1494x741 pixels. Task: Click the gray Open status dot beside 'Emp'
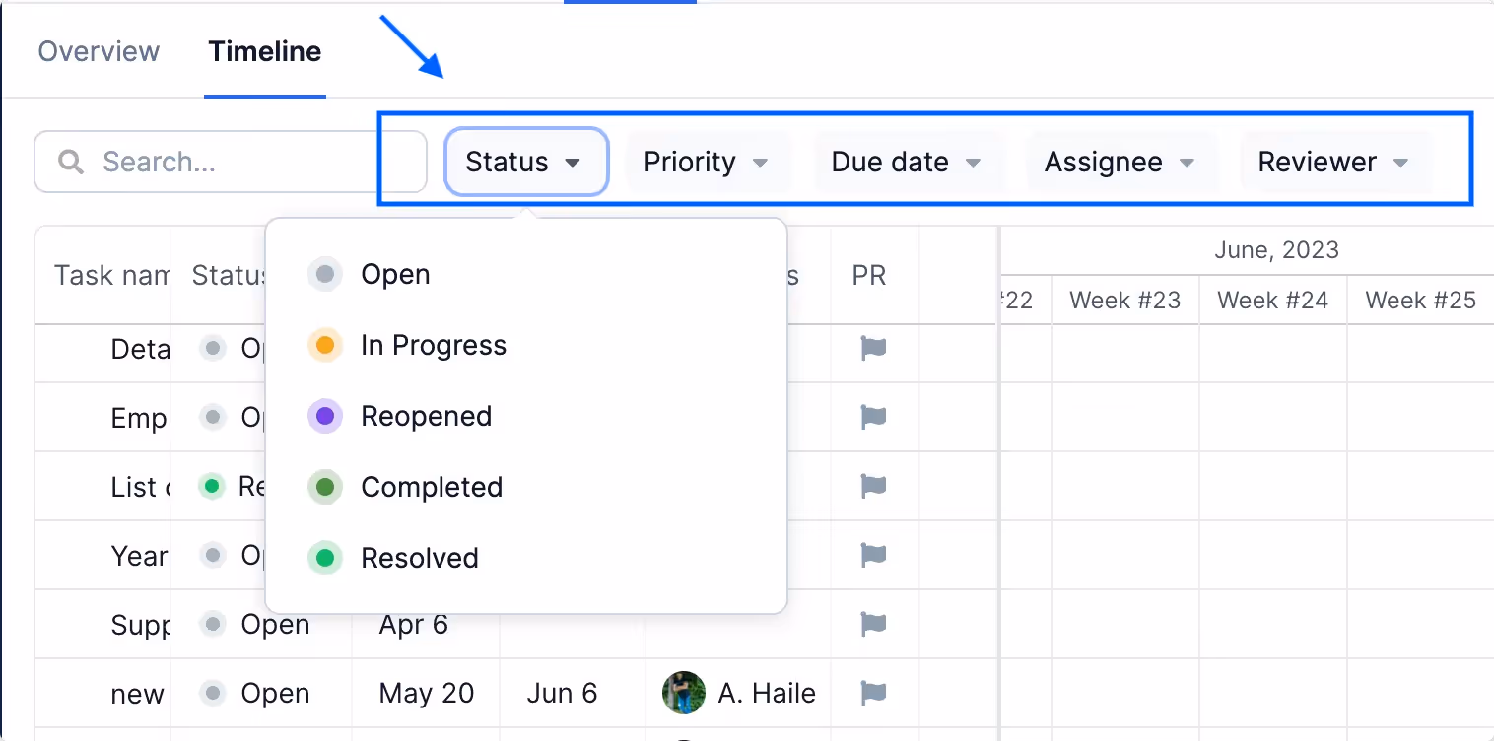click(x=213, y=417)
